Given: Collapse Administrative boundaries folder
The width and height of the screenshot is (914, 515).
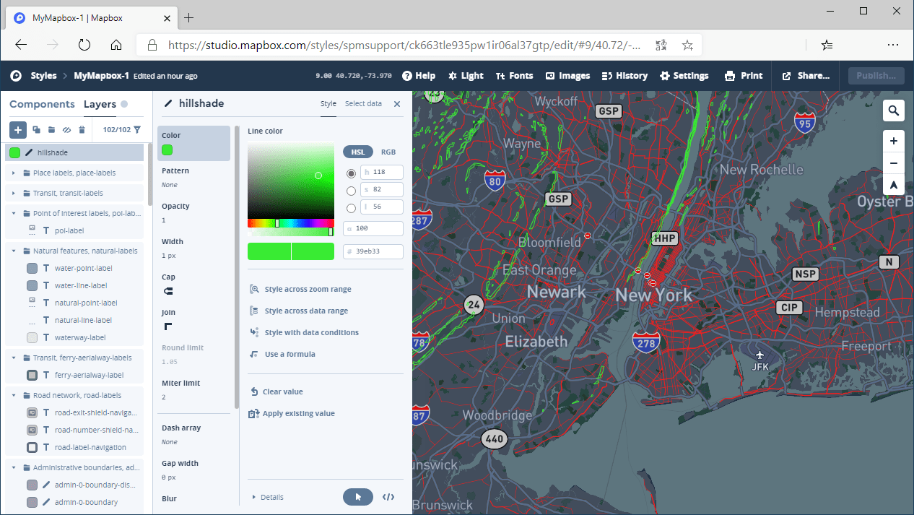Looking at the screenshot, I should pos(14,468).
